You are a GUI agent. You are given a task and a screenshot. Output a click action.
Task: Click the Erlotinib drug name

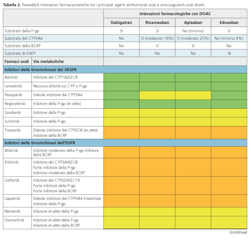point(12,162)
